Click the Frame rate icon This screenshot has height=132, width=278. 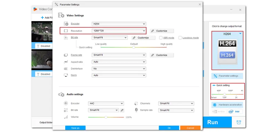coord(66,55)
